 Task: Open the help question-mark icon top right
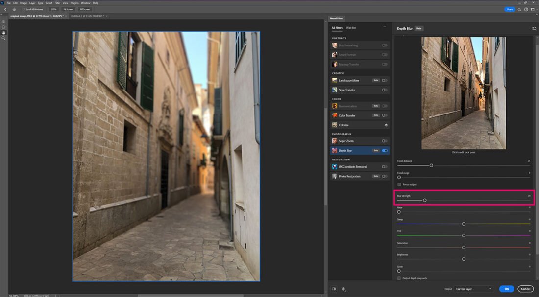point(526,10)
